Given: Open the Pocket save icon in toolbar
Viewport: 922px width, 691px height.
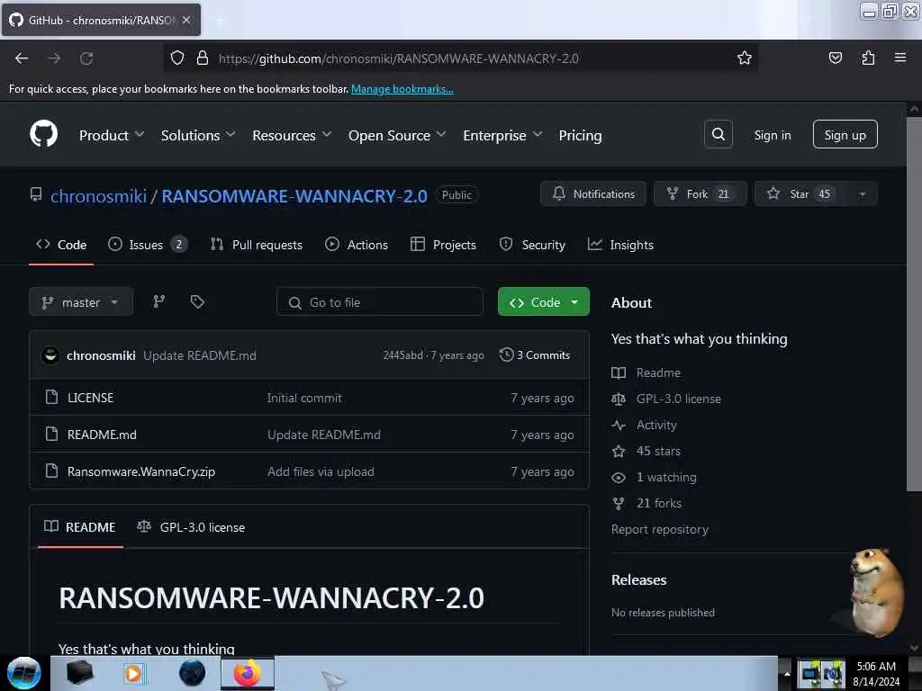Looking at the screenshot, I should point(835,58).
